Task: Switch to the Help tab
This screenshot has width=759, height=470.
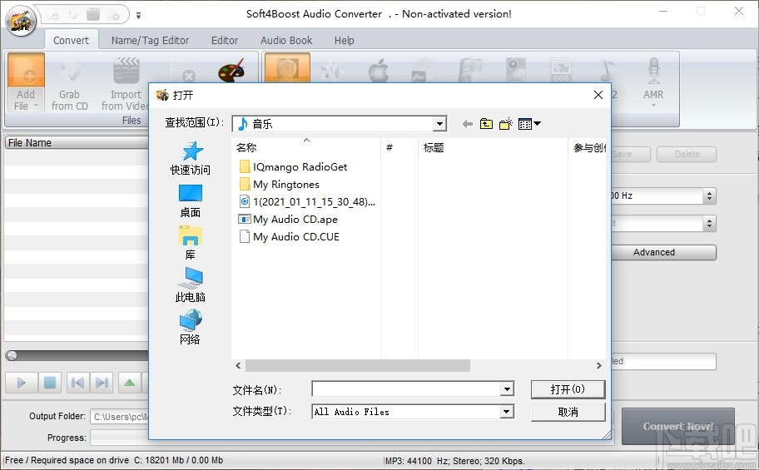Action: pyautogui.click(x=345, y=40)
